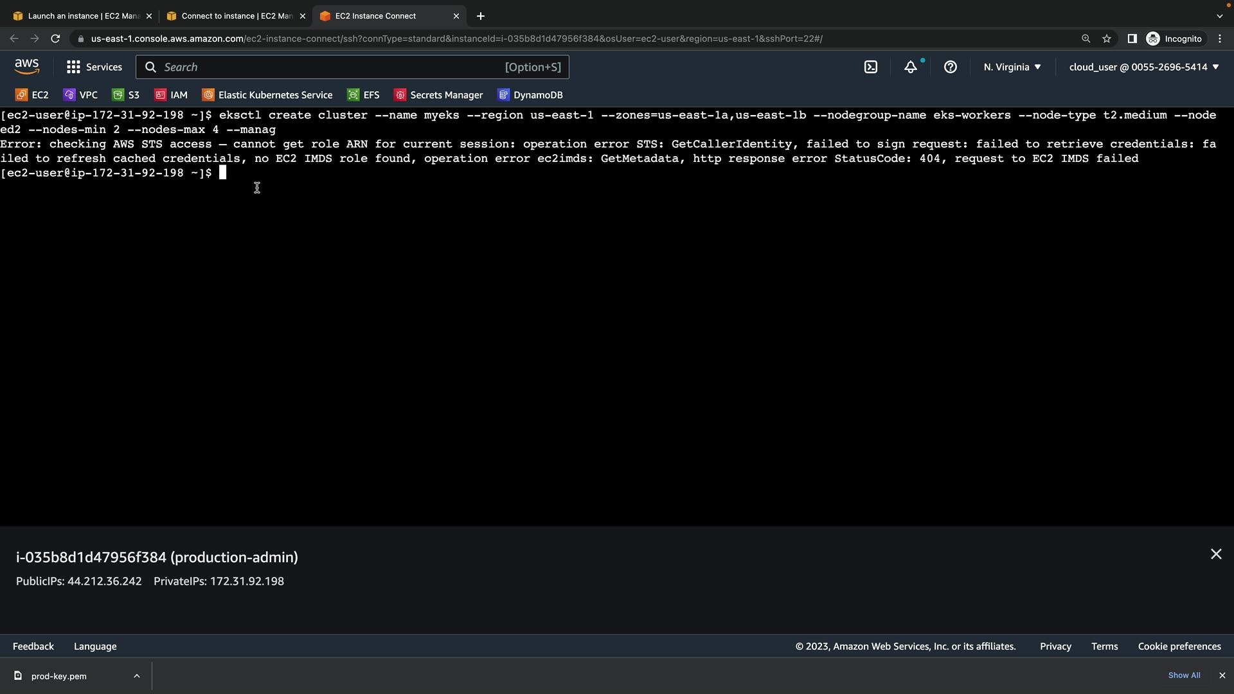Image resolution: width=1234 pixels, height=694 pixels.
Task: Click the Cookie preferences link
Action: tap(1179, 646)
